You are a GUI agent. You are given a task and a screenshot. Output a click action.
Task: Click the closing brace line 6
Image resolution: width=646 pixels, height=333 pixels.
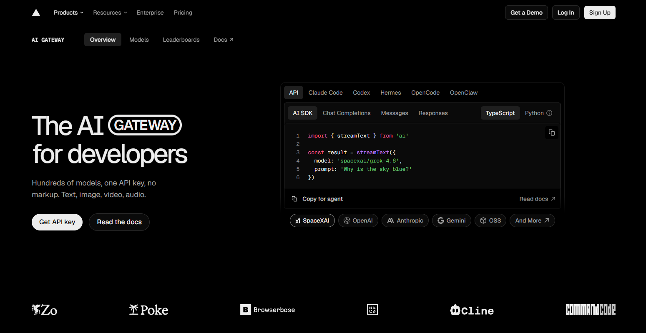(311, 177)
